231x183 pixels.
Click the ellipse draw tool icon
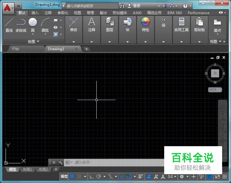click(56, 27)
